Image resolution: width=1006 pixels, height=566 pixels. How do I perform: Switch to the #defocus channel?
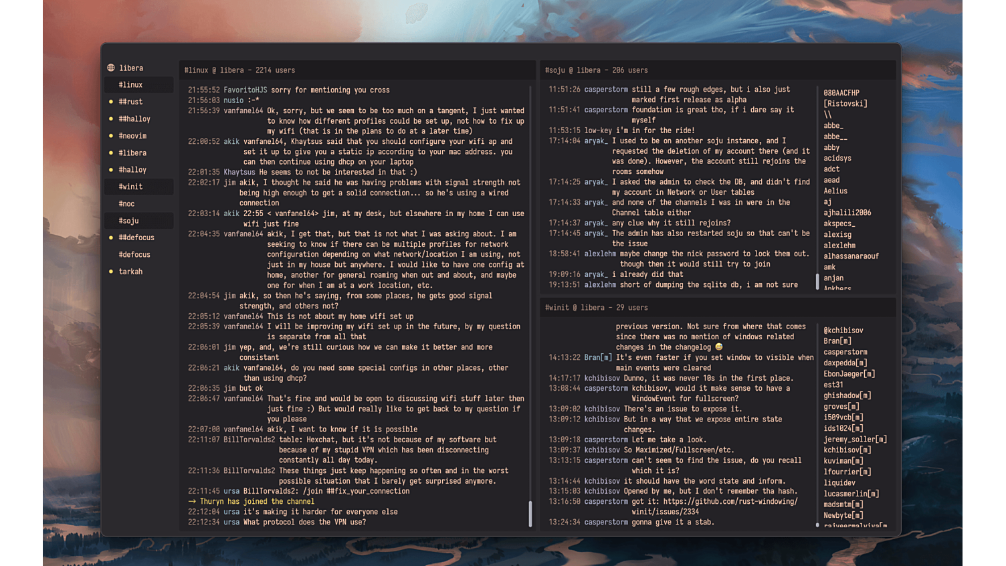point(135,254)
